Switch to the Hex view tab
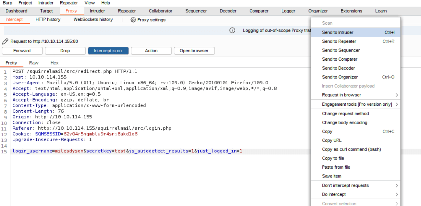The image size is (421, 206). point(55,63)
